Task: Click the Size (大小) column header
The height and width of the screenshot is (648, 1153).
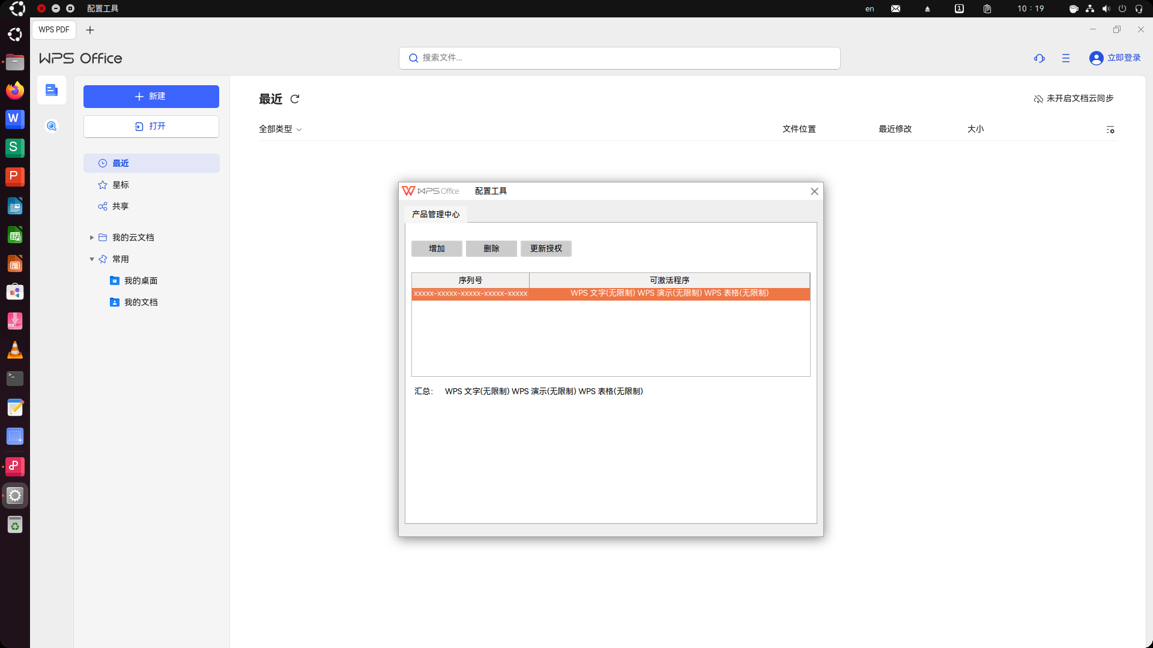Action: click(976, 129)
